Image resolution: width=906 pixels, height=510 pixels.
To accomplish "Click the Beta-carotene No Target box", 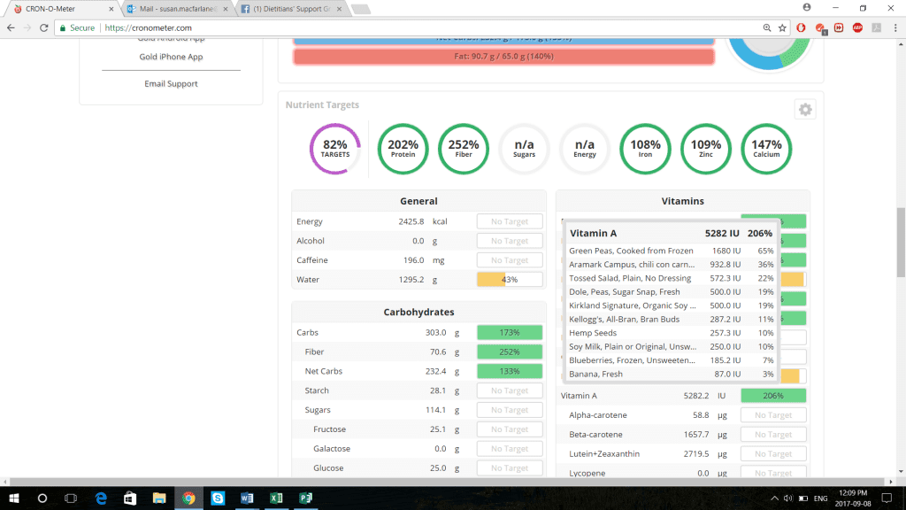I will (773, 434).
